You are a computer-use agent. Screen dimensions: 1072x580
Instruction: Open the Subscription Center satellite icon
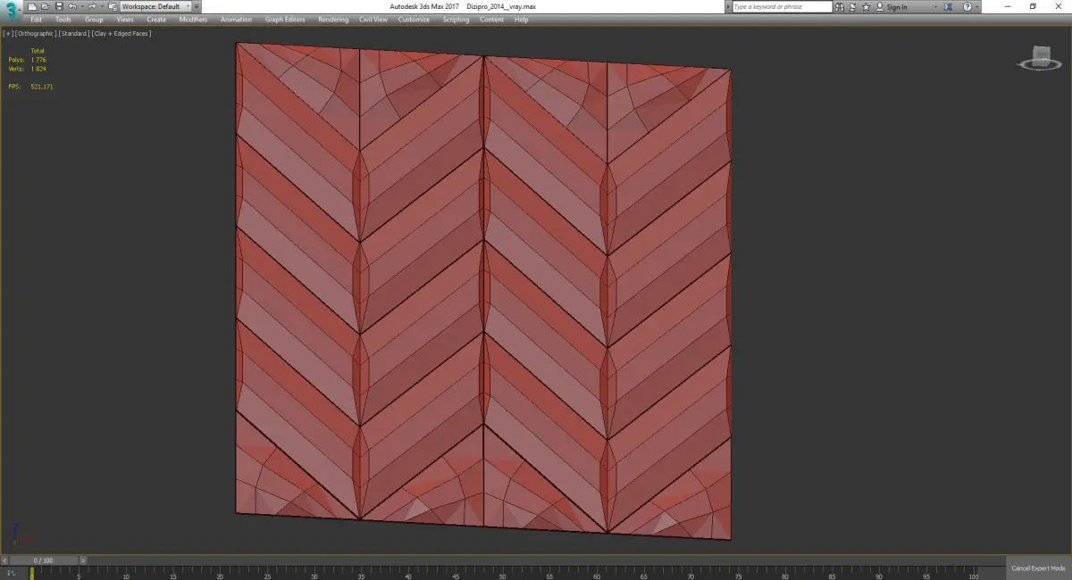(852, 6)
